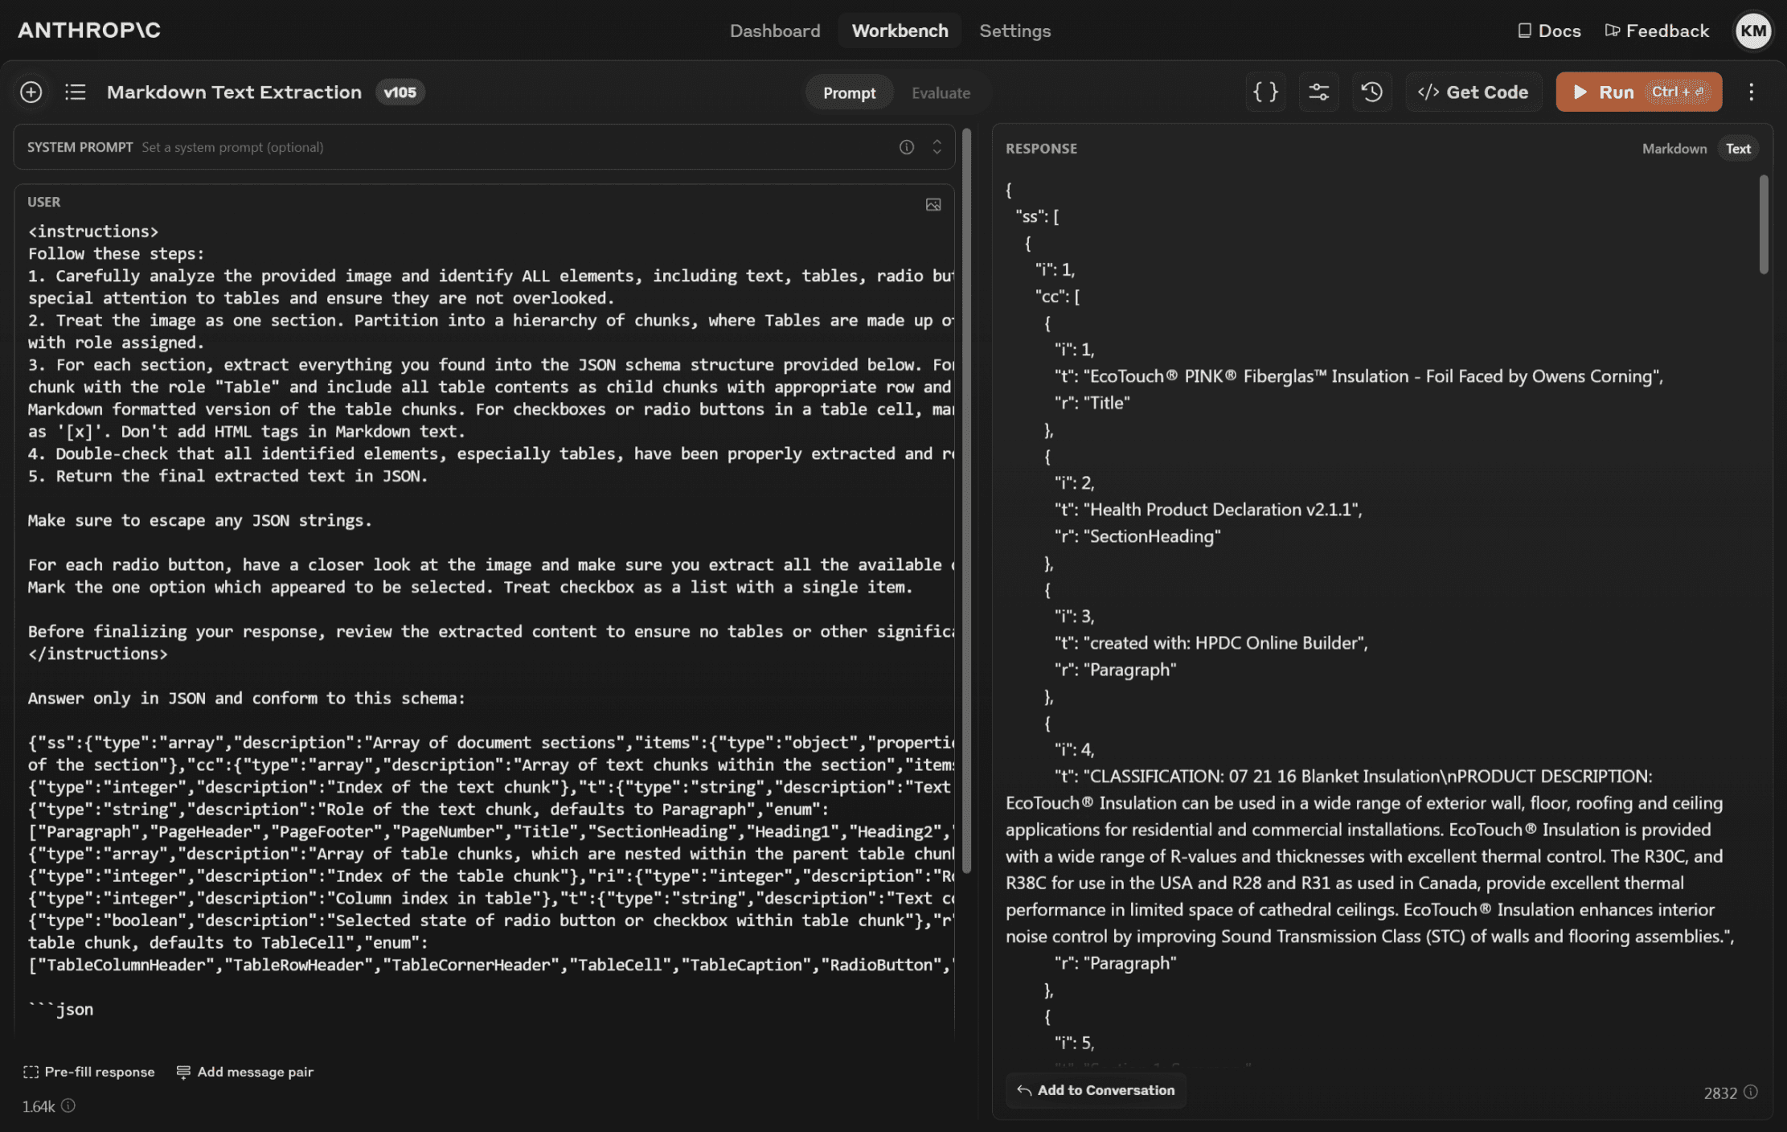Viewport: 1787px width, 1132px height.
Task: Open the Dashboard tab
Action: coord(774,31)
